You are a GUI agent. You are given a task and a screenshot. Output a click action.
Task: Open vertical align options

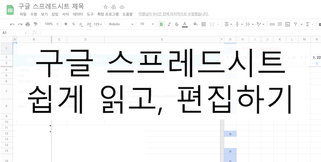(x=239, y=24)
